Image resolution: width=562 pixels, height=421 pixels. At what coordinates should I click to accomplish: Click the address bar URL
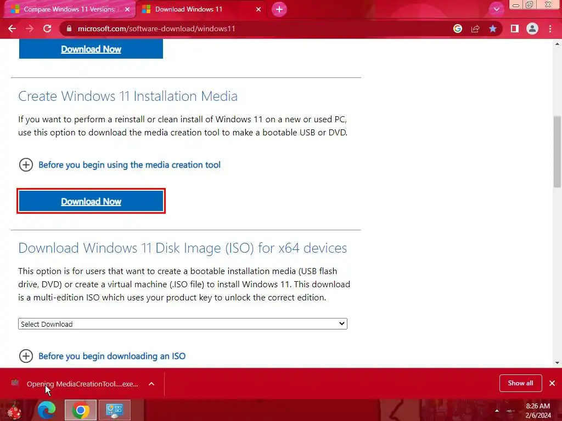point(156,29)
